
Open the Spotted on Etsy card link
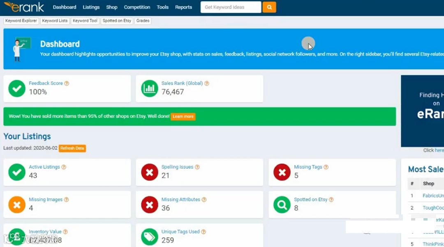point(311,200)
